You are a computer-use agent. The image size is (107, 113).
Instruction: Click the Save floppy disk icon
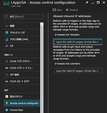tap(54, 10)
